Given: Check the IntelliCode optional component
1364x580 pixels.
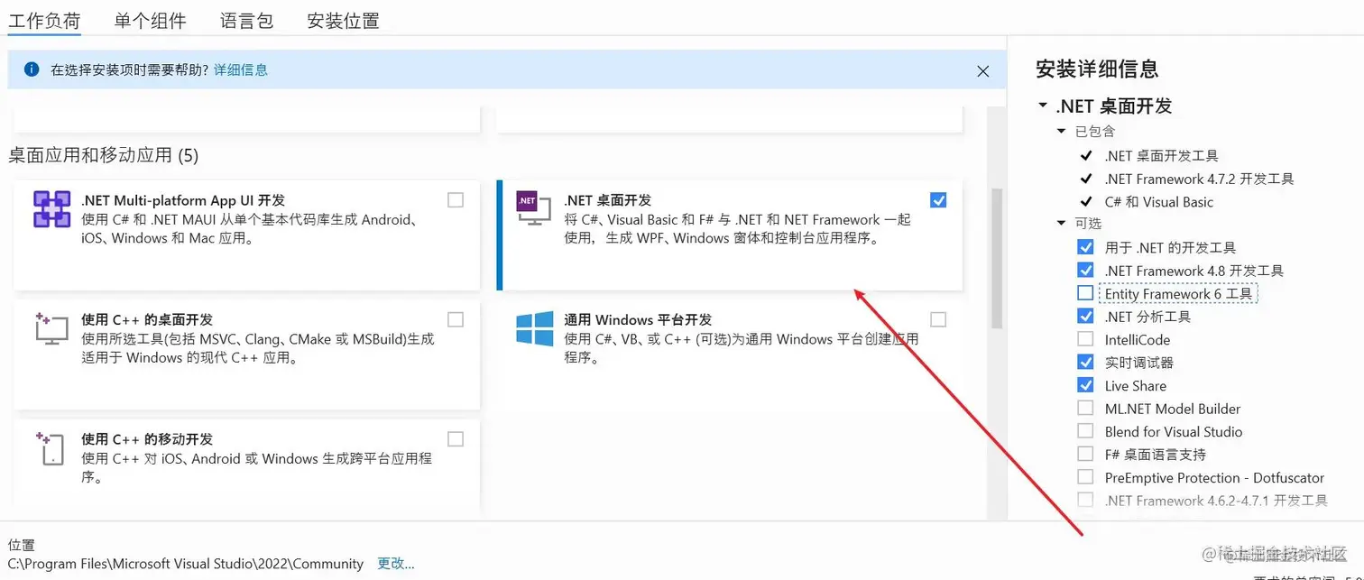Looking at the screenshot, I should click(1086, 339).
